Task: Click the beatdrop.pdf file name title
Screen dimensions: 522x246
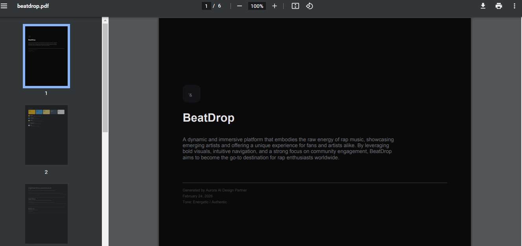Action: pos(33,6)
